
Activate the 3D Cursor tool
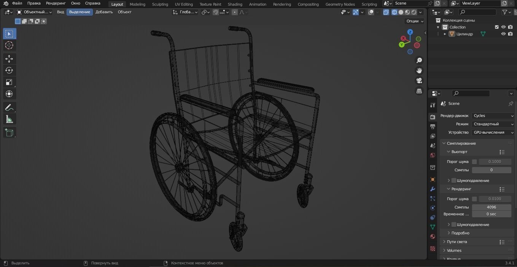pos(10,45)
